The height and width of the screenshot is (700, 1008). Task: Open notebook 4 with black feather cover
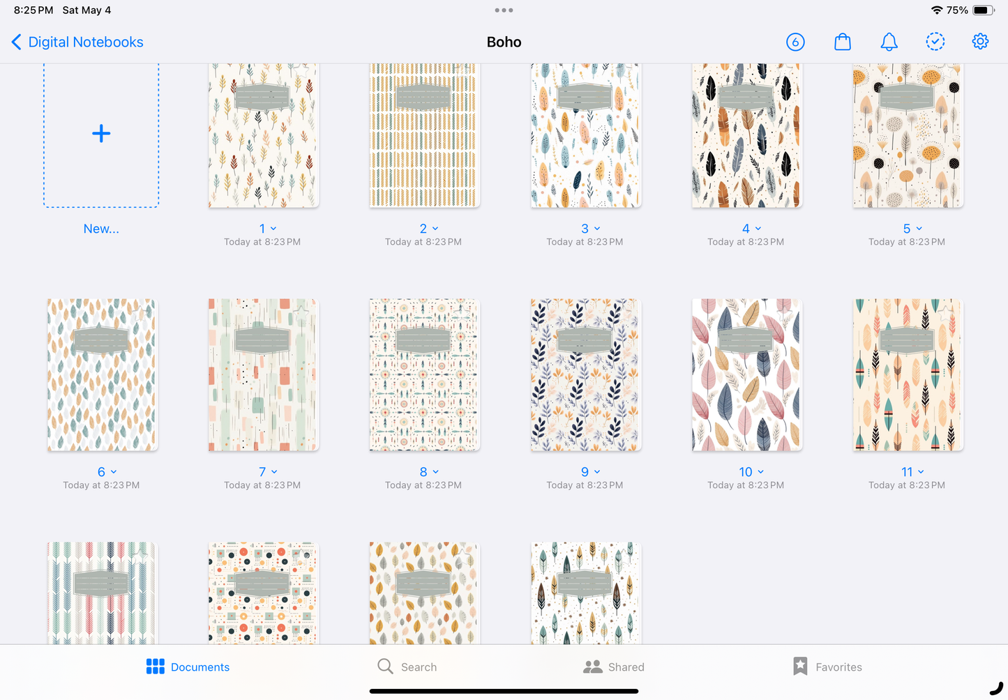point(746,136)
